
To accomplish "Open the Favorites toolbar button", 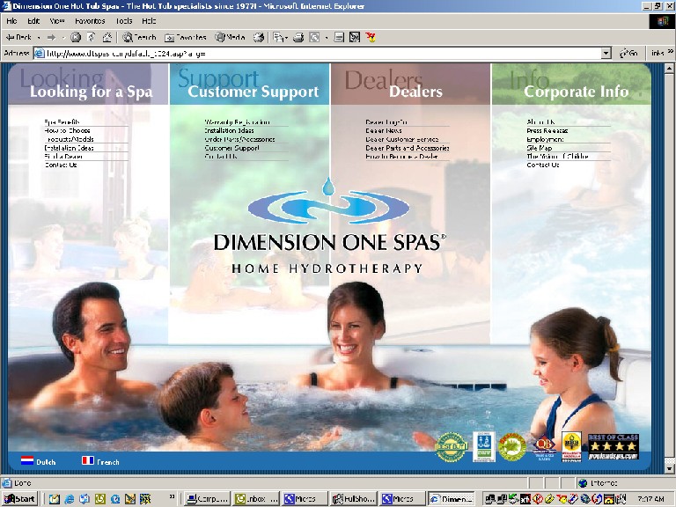I will coord(185,37).
